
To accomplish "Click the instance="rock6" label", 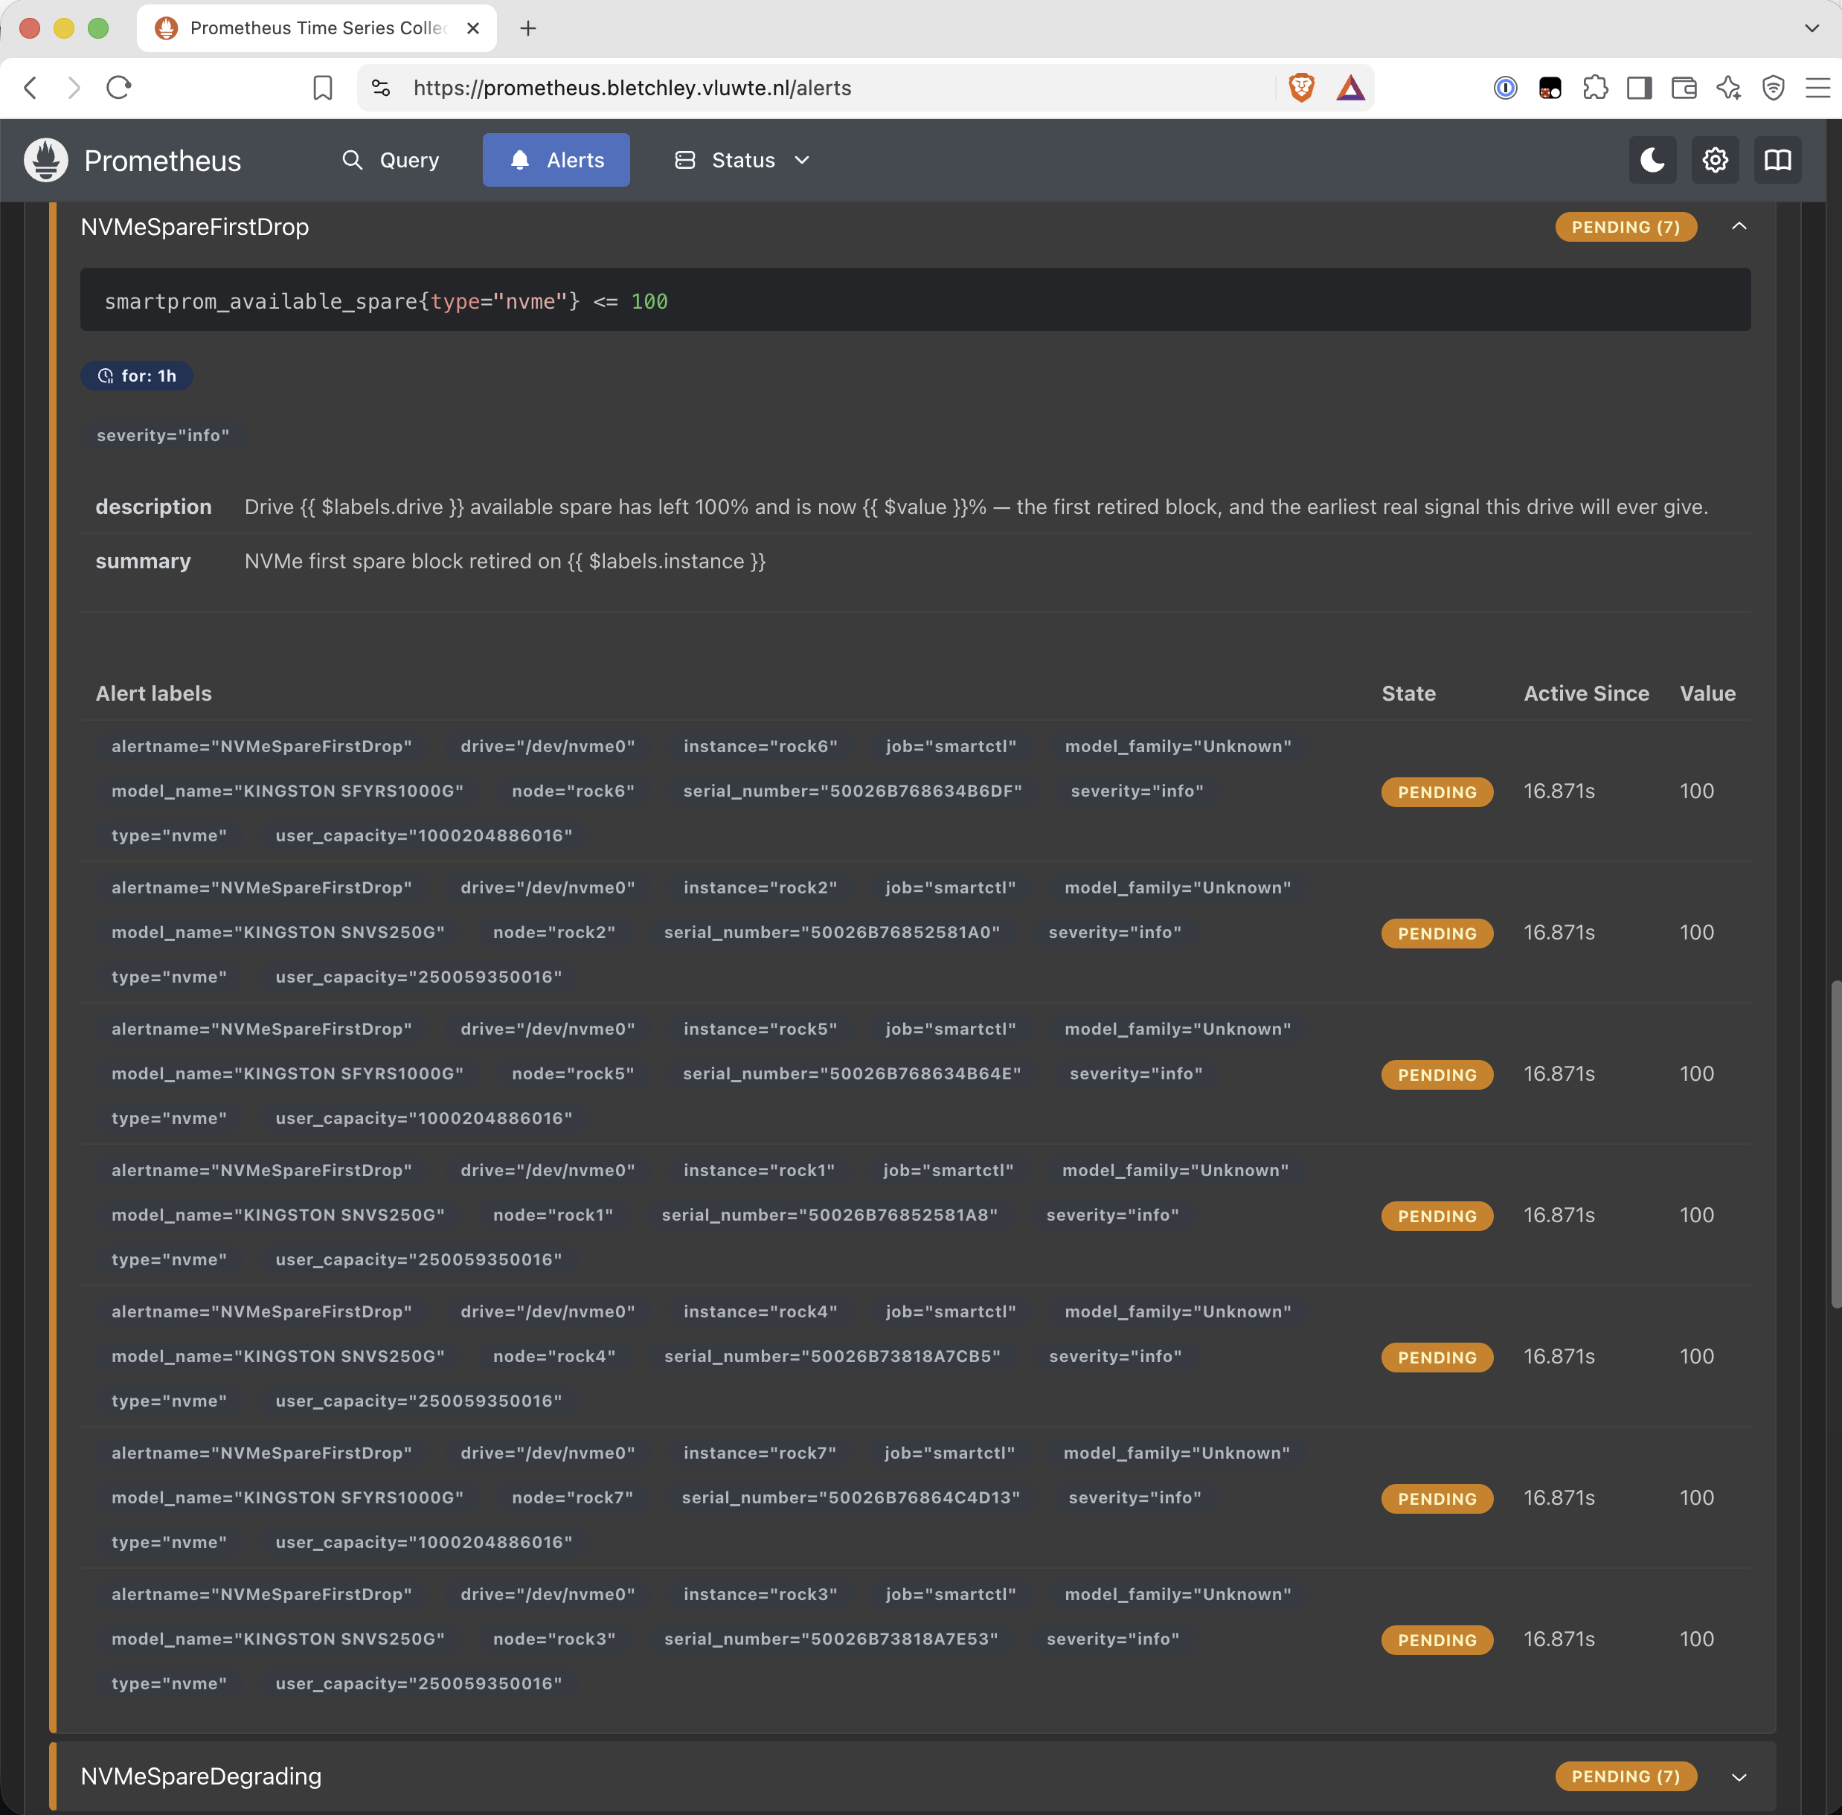I will click(760, 746).
